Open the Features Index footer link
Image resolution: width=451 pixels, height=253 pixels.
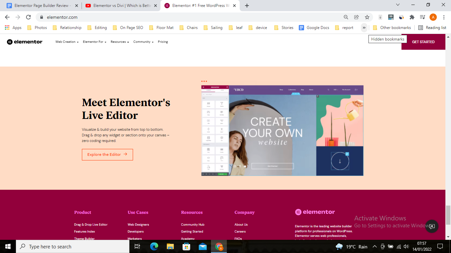[85, 232]
